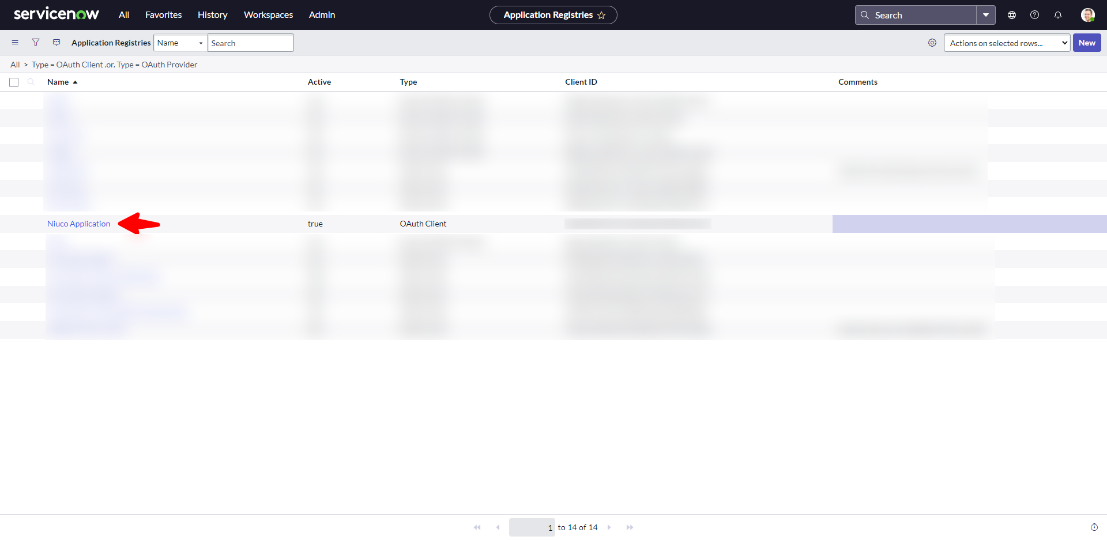Click the column search magnifier icon
This screenshot has height=540, width=1107.
coord(31,82)
